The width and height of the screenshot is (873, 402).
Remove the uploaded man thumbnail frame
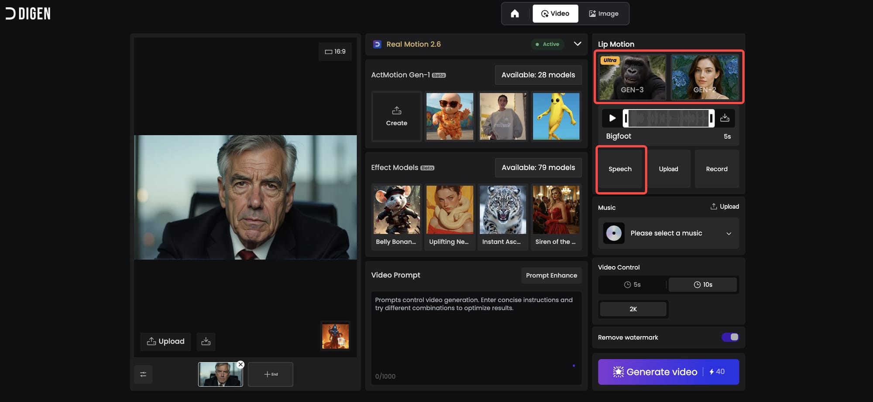tap(241, 365)
